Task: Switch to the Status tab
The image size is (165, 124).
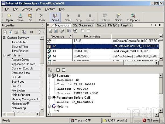Action: coord(100,25)
